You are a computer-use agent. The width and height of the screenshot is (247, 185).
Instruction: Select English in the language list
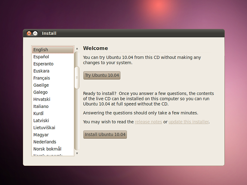[53, 50]
